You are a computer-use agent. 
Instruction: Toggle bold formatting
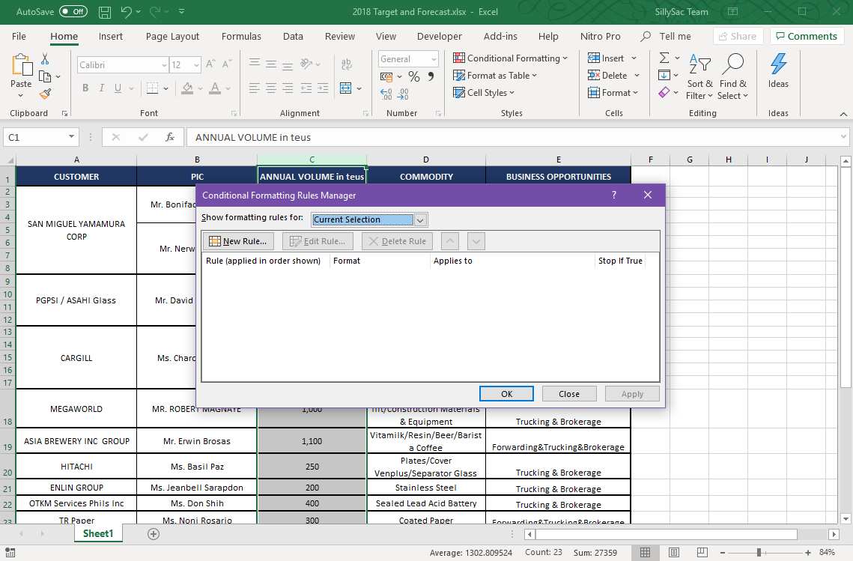tap(85, 88)
